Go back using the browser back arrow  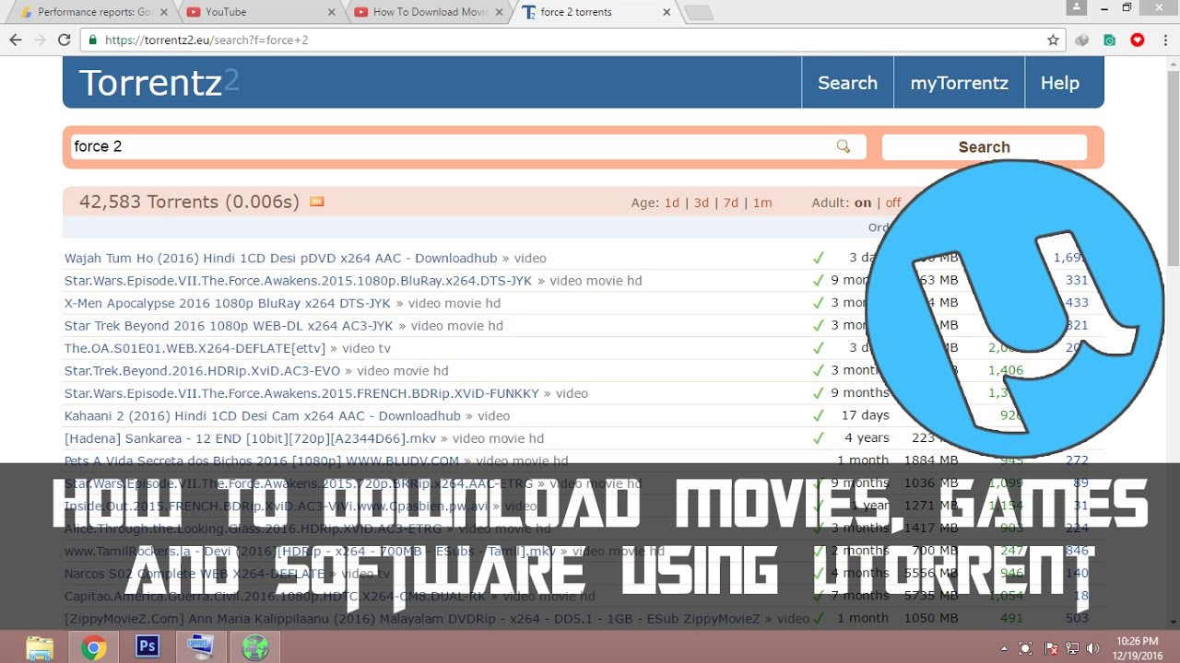tap(16, 41)
